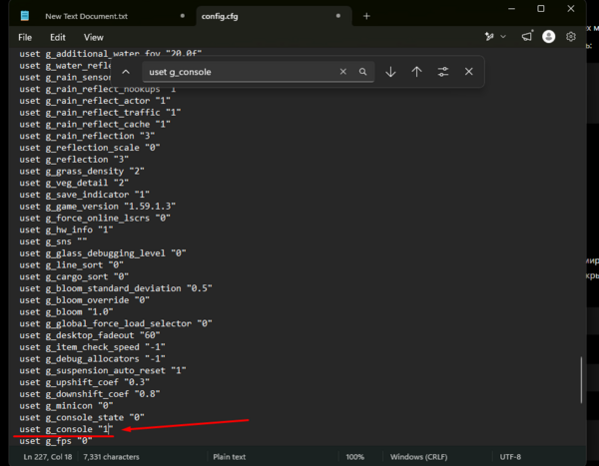Click the line 'uset g_grass_density "2"'
This screenshot has width=599, height=466.
82,171
